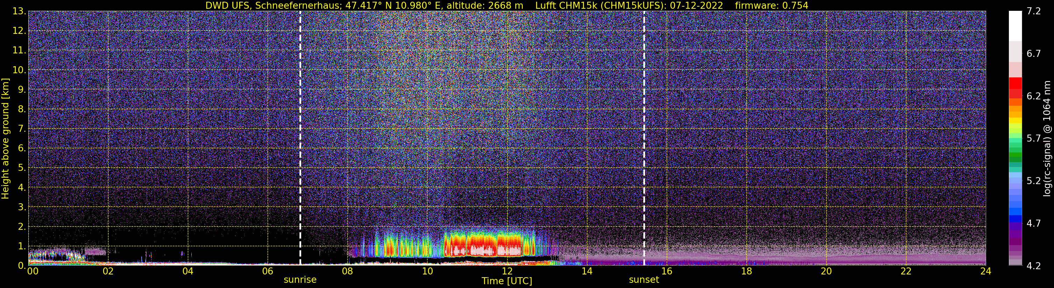Click the plot title mentioning Schneefernerhaus
This screenshot has height=288, width=1054.
click(x=507, y=5)
